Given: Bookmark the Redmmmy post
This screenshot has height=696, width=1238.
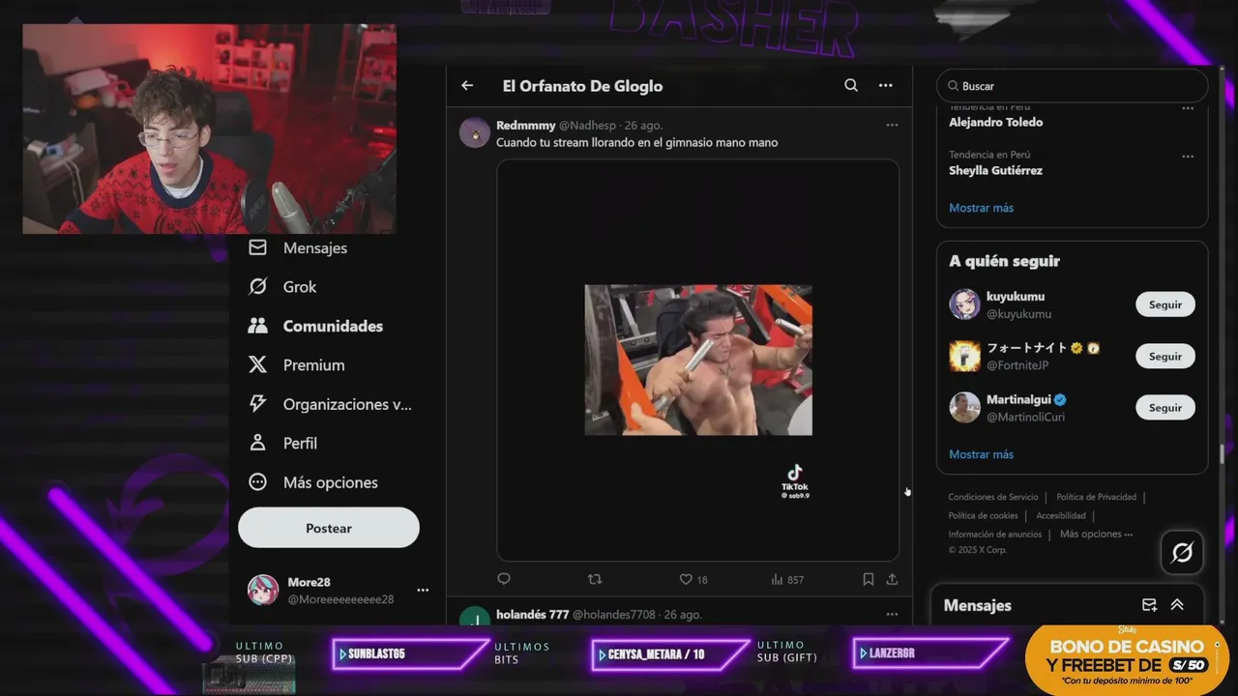Looking at the screenshot, I should coord(869,579).
